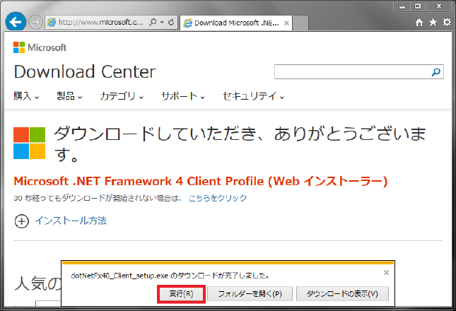Open the address bar autocomplete dropdown arrow
This screenshot has width=456, height=311.
tap(163, 23)
